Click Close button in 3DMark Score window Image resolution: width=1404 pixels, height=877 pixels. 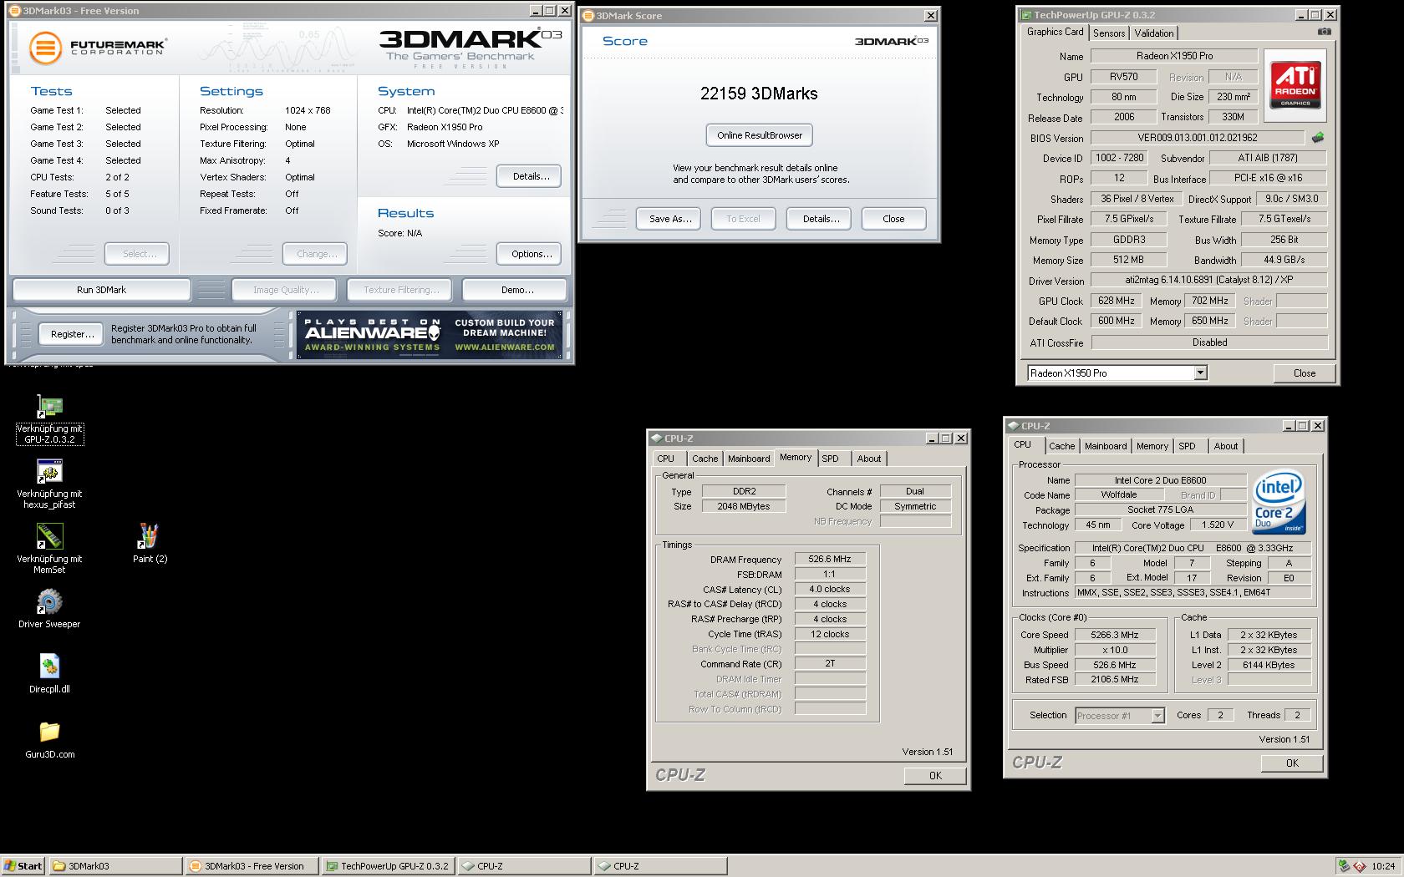[893, 219]
